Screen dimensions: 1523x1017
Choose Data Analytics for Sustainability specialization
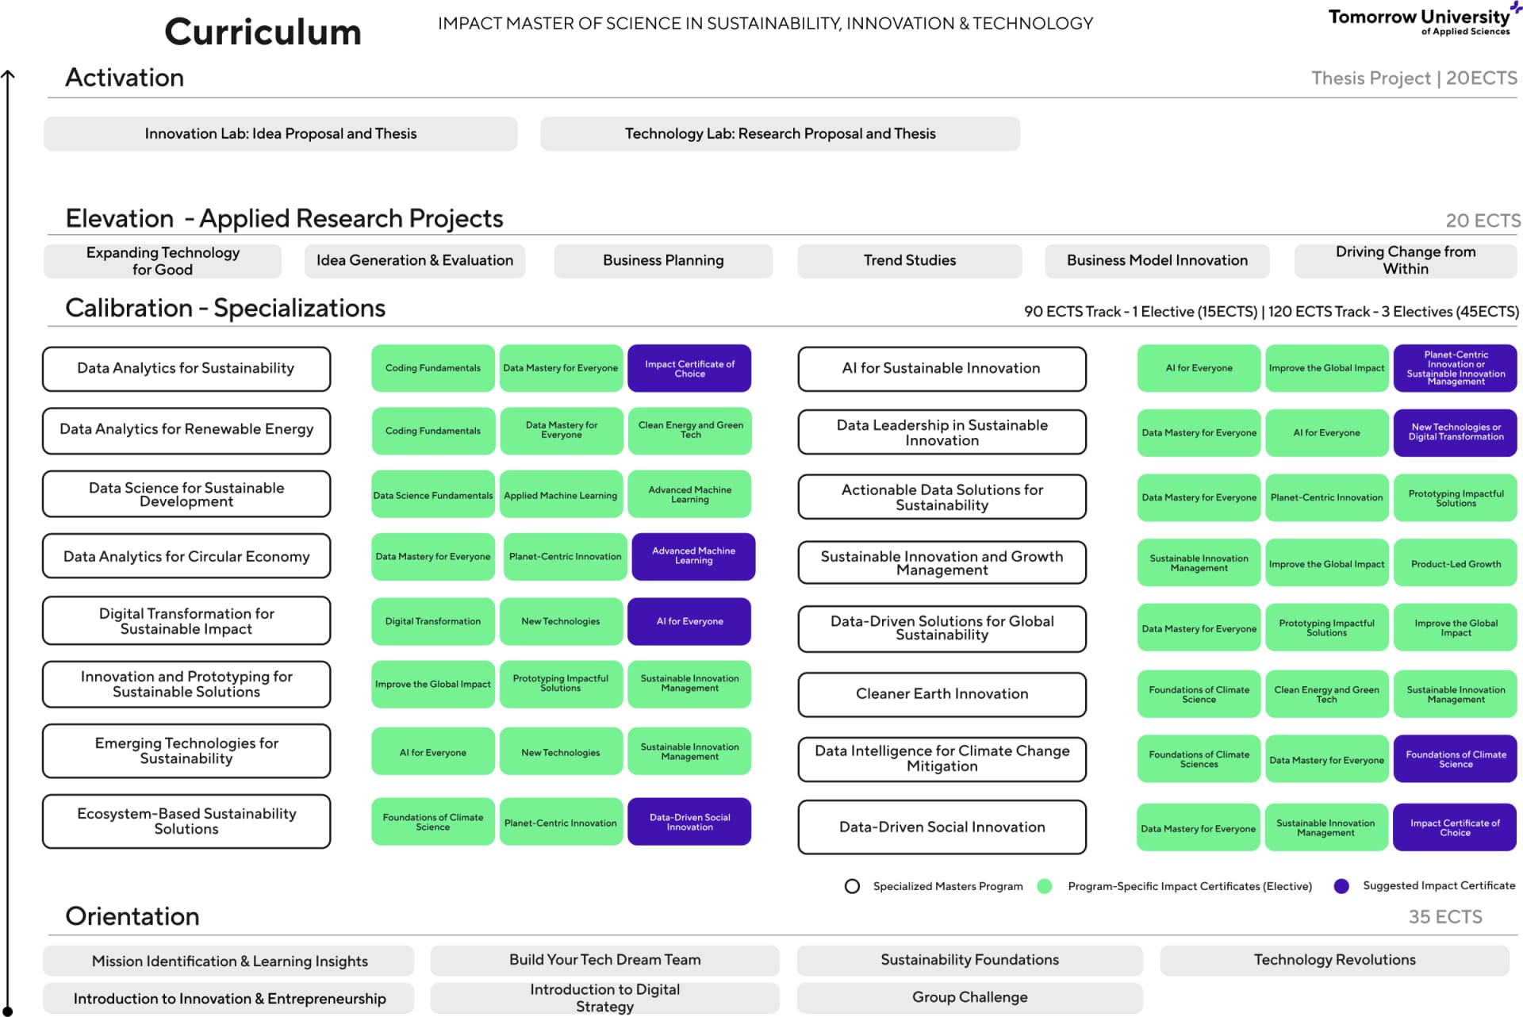186,368
